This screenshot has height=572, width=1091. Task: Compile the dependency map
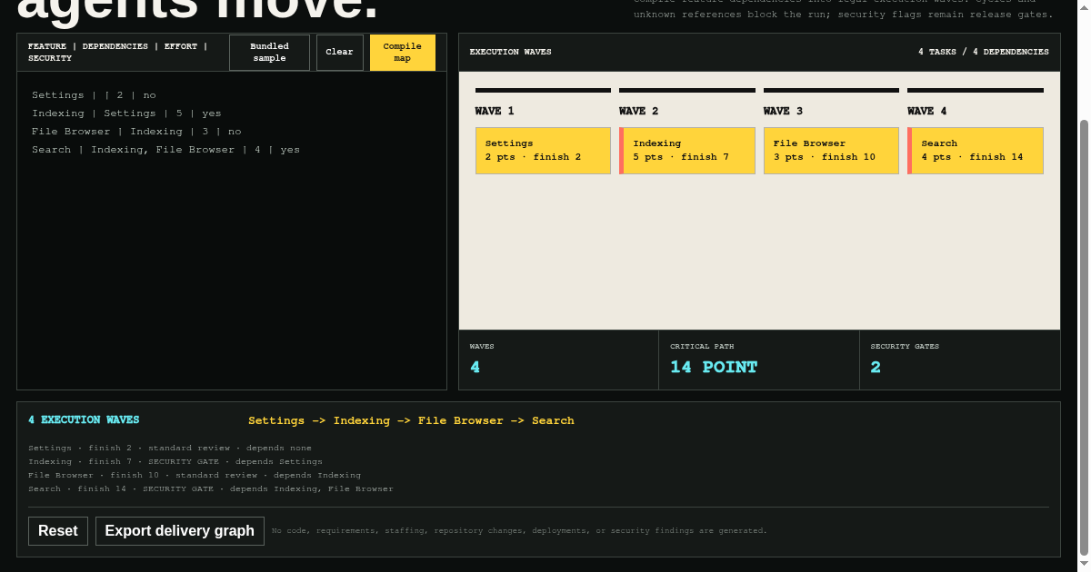[403, 53]
